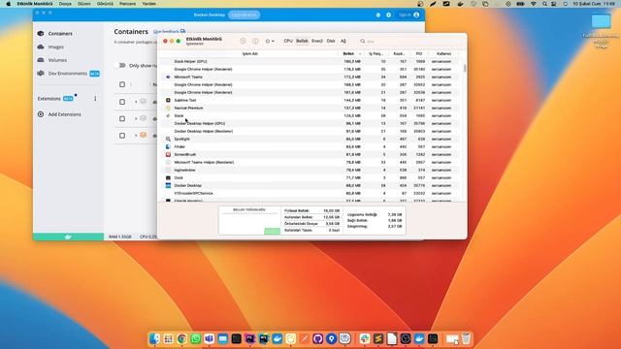Open WhatsApp from the Dock
Image resolution: width=621 pixels, height=349 pixels.
tap(196, 338)
